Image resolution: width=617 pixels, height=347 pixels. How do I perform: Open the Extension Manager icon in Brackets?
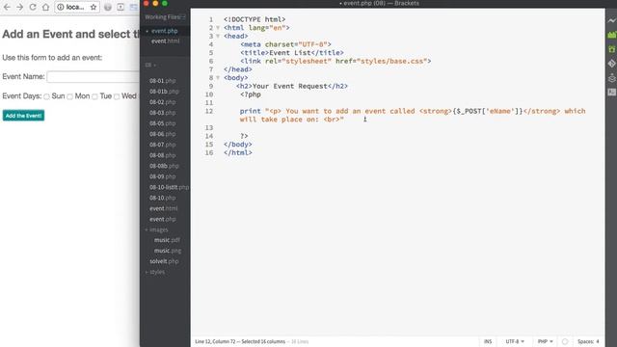click(611, 35)
